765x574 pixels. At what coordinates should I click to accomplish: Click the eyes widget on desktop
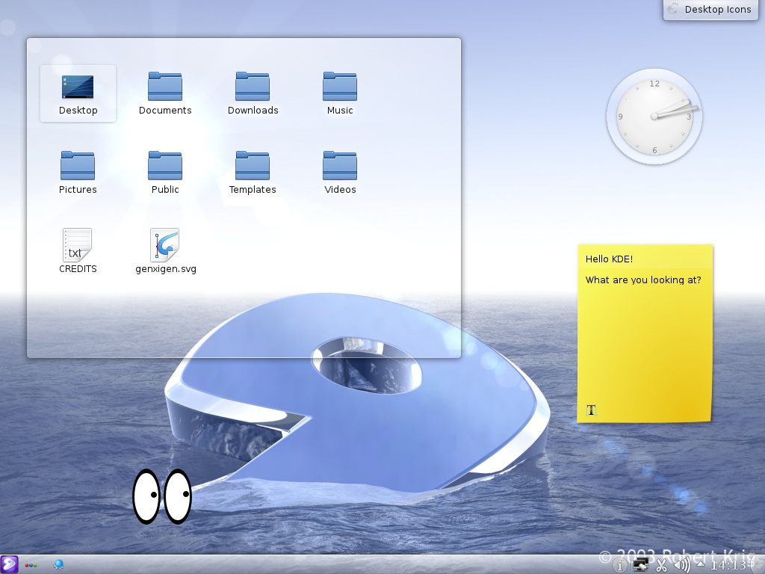pyautogui.click(x=162, y=496)
